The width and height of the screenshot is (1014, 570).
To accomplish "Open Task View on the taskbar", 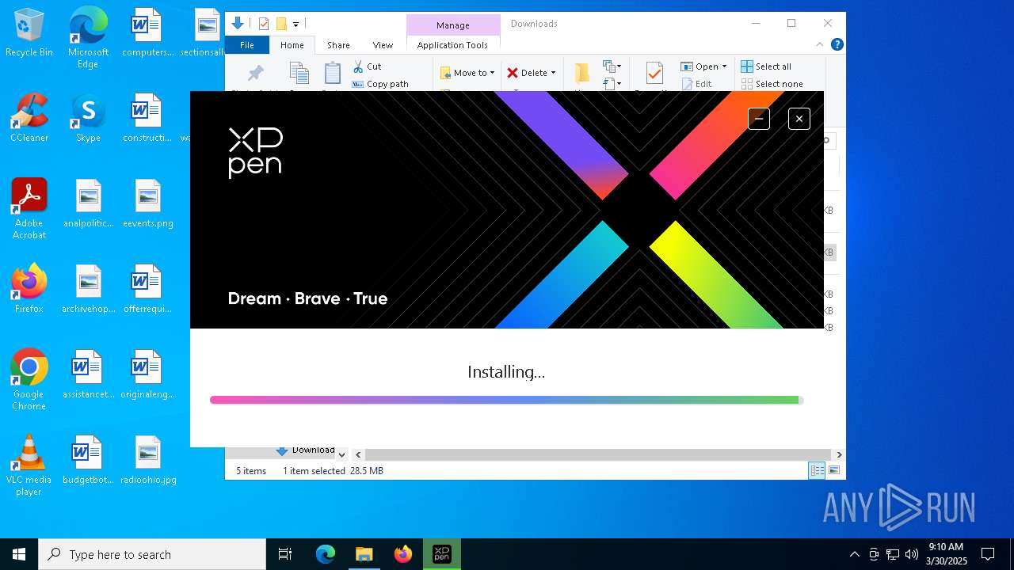I will pos(285,554).
